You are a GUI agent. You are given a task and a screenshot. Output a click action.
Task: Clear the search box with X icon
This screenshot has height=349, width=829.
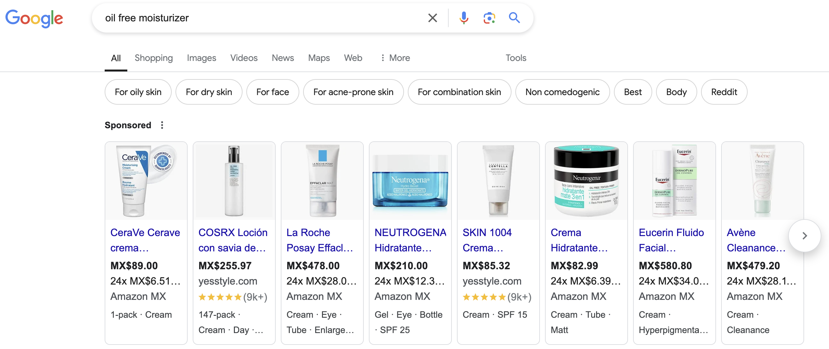[432, 18]
